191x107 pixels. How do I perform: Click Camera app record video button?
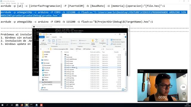pos(183,87)
